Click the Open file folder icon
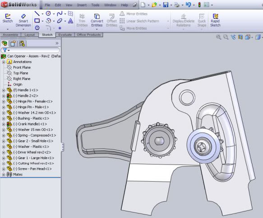The height and width of the screenshot is (218, 263). (154, 4)
